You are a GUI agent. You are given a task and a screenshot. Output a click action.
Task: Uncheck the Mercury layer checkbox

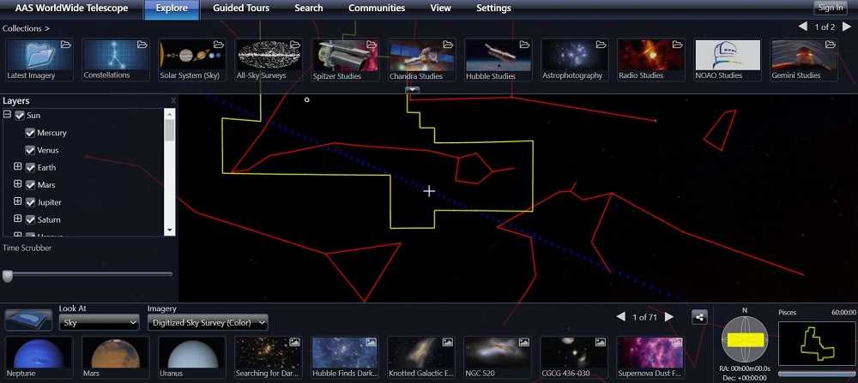pos(30,133)
